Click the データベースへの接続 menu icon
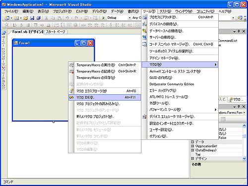 pos(145,31)
